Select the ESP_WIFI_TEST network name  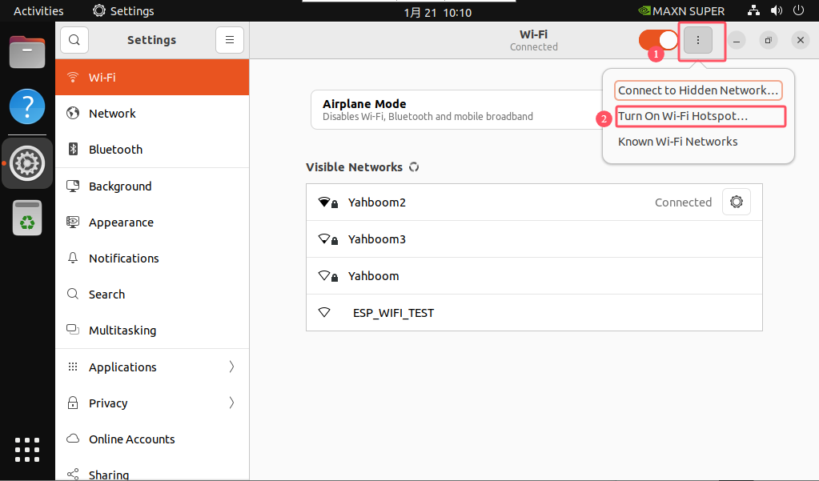(393, 313)
